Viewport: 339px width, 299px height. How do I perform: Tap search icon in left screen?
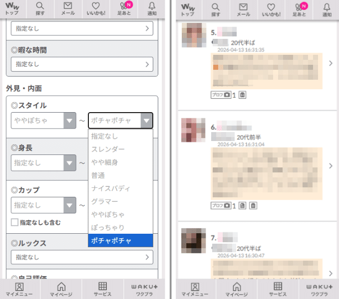pos(40,8)
